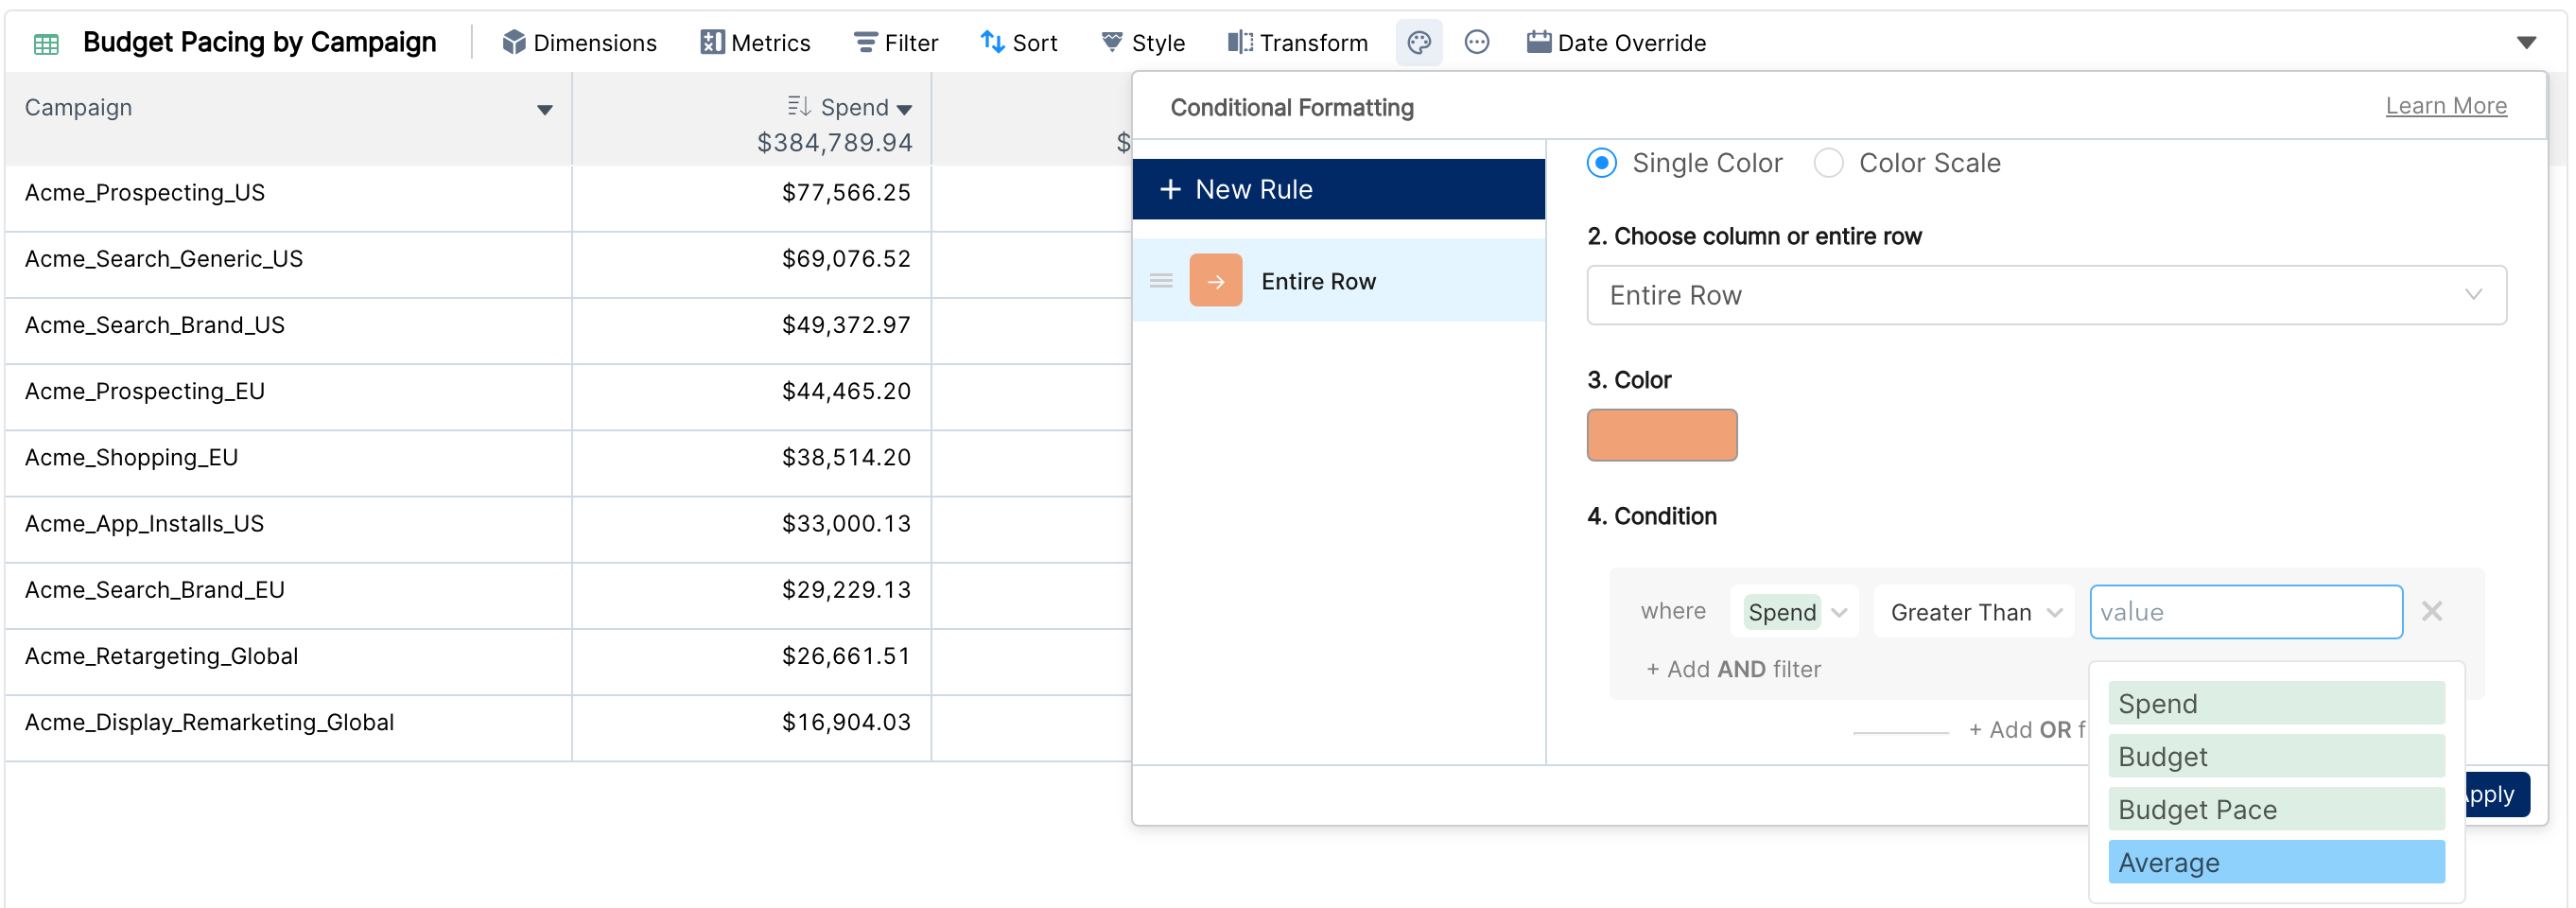Click Add AND filter

coord(1733,669)
